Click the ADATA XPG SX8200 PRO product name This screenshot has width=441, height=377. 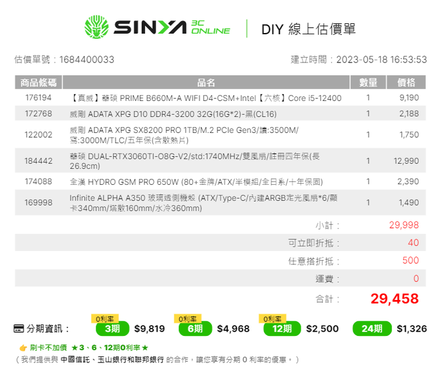[x=184, y=135]
